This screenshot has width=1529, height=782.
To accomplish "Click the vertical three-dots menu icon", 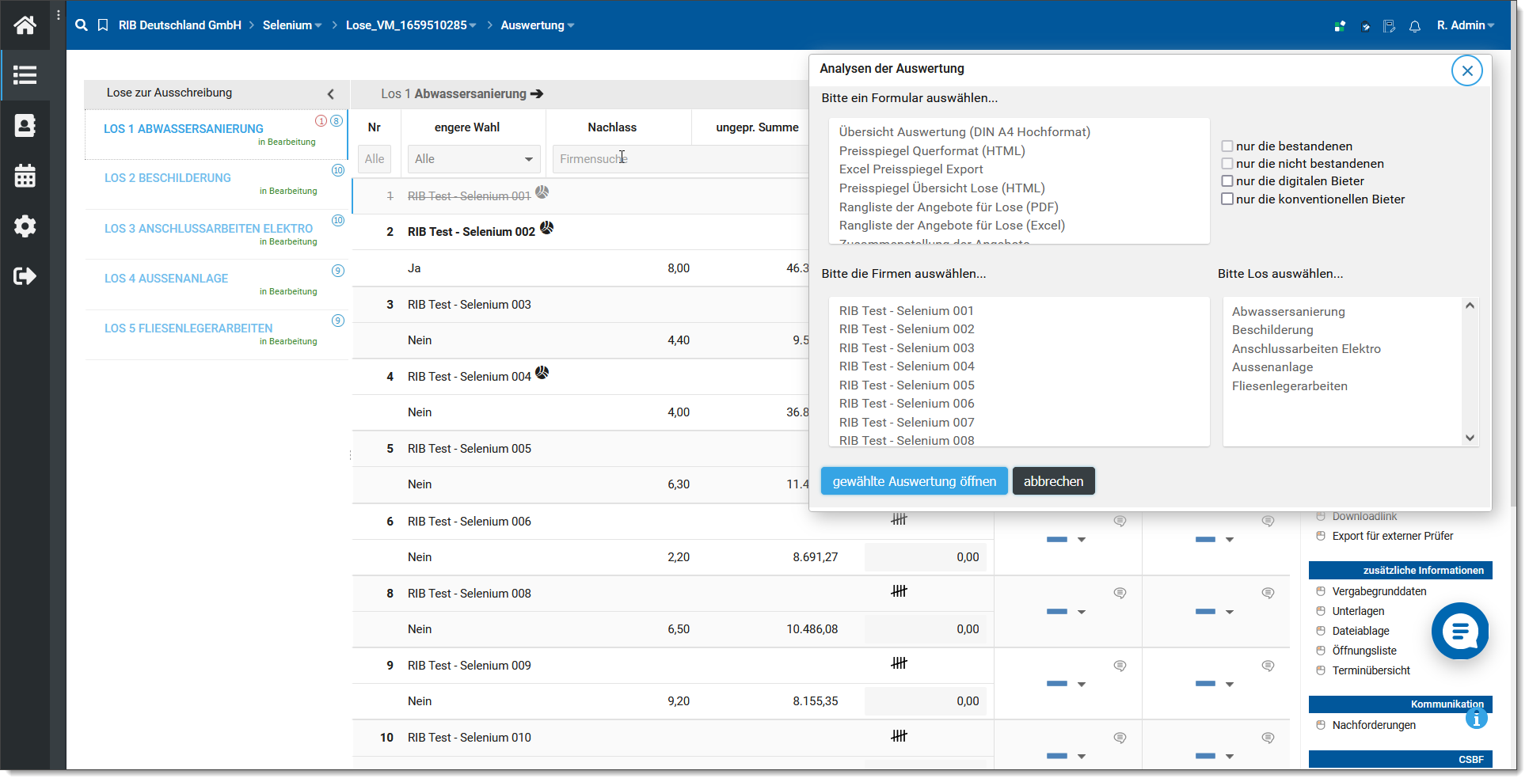I will [x=59, y=15].
